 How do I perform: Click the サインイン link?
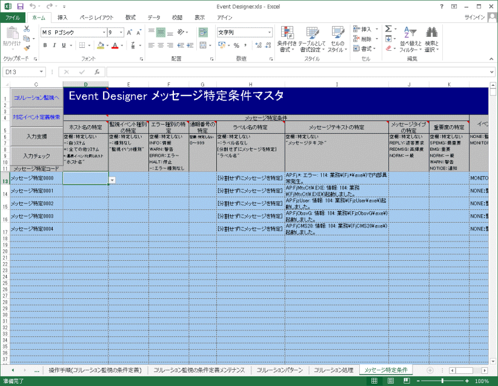coord(474,17)
